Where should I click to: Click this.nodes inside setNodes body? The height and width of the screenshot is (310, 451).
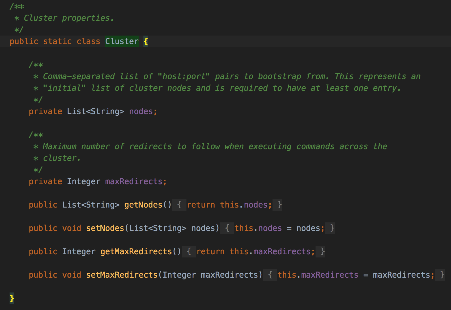(x=257, y=228)
